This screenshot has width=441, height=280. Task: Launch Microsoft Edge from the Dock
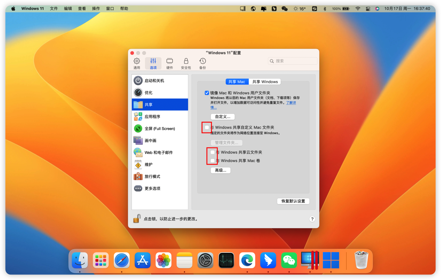247,260
